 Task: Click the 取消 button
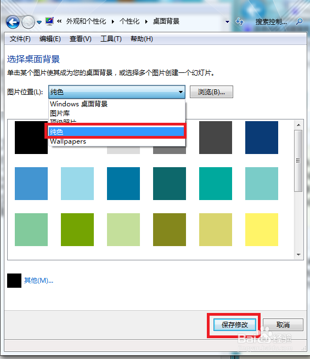(x=283, y=324)
